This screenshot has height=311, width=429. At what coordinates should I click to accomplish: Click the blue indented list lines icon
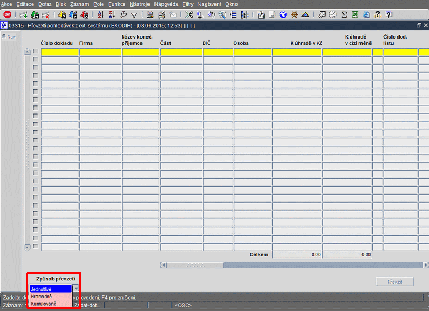pos(233,15)
